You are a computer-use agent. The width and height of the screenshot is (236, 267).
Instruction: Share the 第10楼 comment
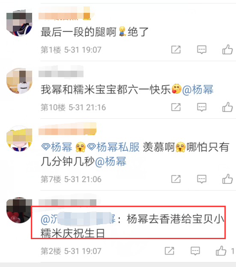176,107
